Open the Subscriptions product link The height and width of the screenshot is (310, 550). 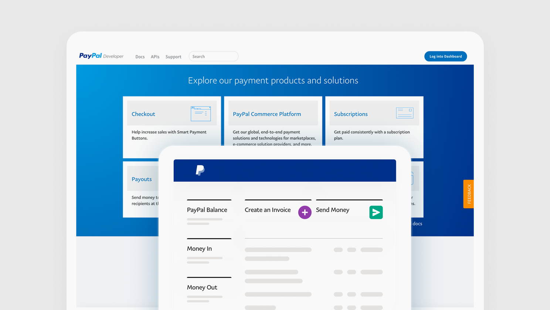(351, 114)
